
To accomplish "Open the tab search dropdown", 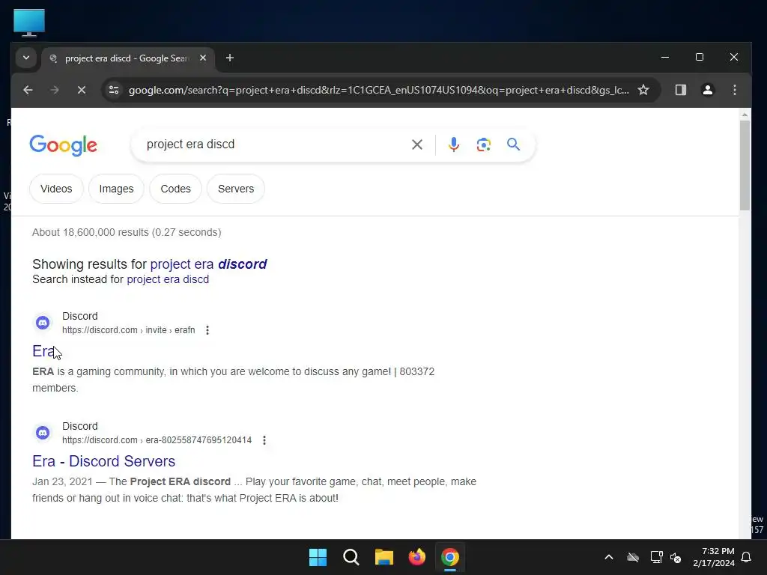I will coord(26,58).
